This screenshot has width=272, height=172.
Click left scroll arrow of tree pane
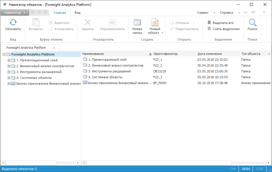pyautogui.click(x=3, y=163)
